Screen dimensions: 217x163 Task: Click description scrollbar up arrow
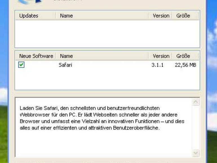(196, 102)
